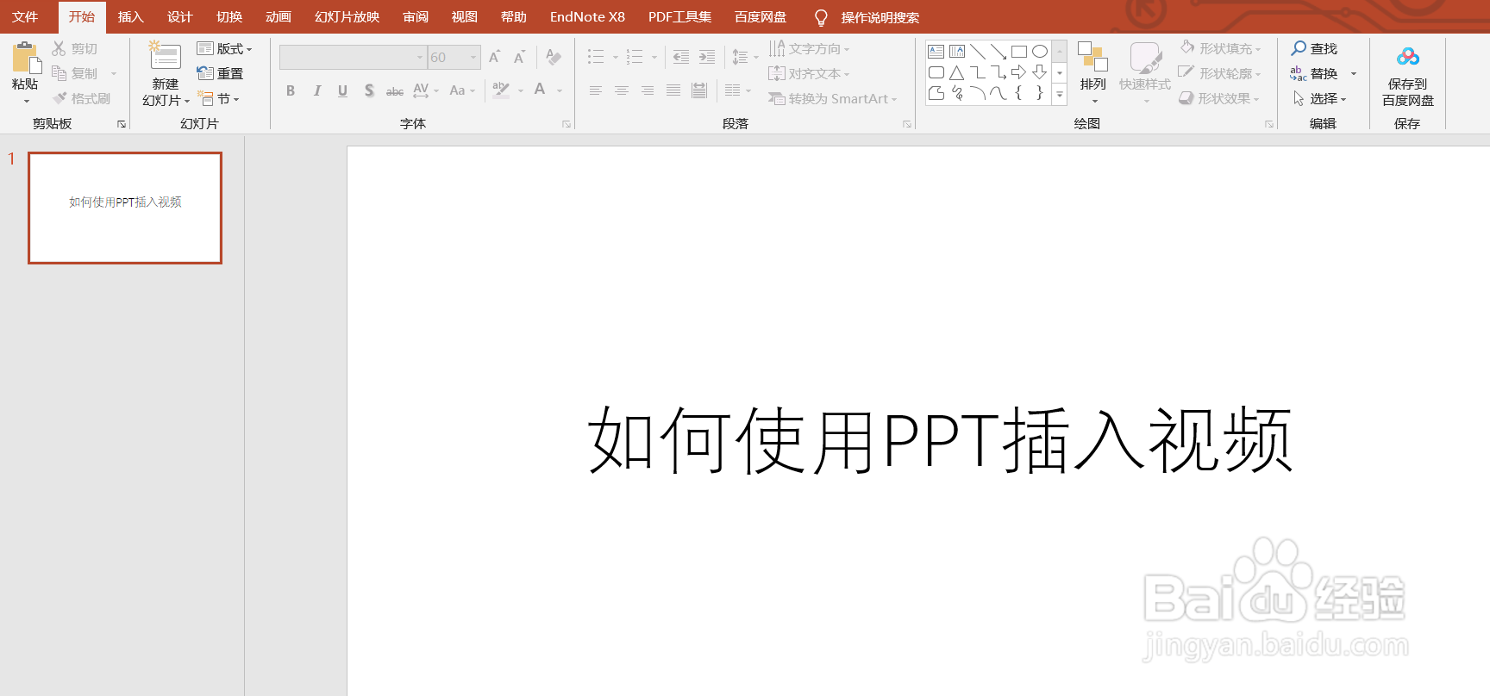Viewport: 1490px width, 696px height.
Task: Click Shape Fill (形状填充) button
Action: click(x=1220, y=48)
